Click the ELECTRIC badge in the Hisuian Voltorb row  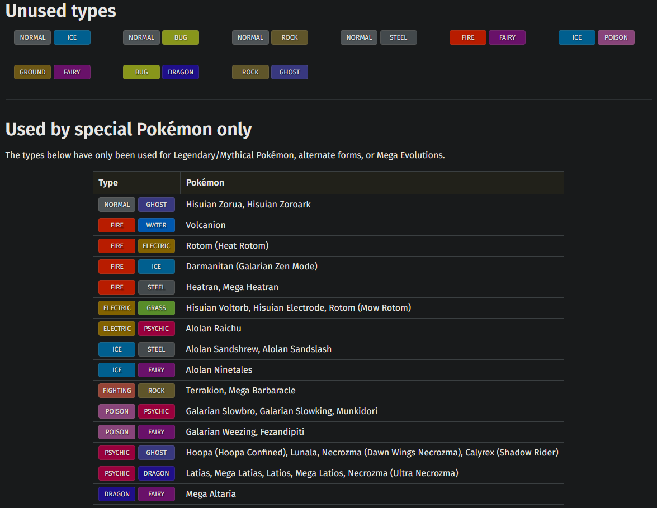[x=117, y=308]
